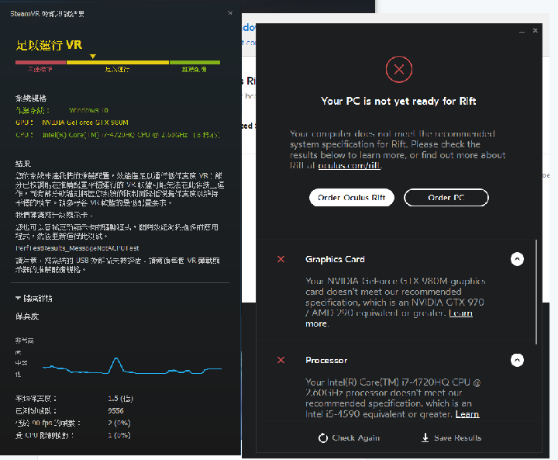Select the 1.5 average fidelity value
Image resolution: width=558 pixels, height=460 pixels.
pyautogui.click(x=120, y=399)
